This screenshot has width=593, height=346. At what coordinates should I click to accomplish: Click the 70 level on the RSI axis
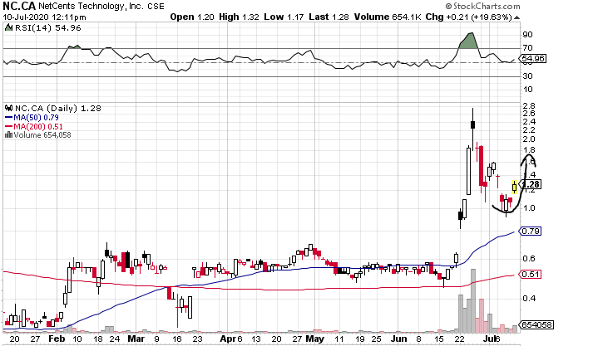(528, 48)
